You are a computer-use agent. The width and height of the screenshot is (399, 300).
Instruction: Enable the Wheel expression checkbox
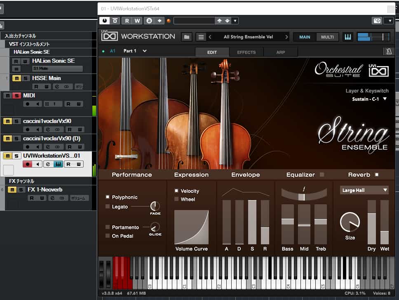pos(176,199)
